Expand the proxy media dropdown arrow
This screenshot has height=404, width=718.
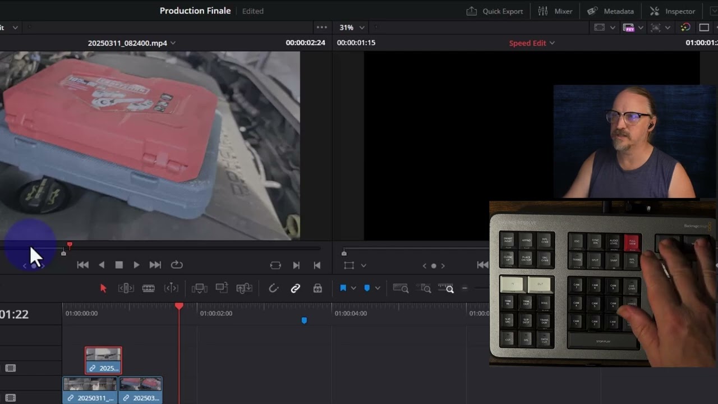pos(641,27)
